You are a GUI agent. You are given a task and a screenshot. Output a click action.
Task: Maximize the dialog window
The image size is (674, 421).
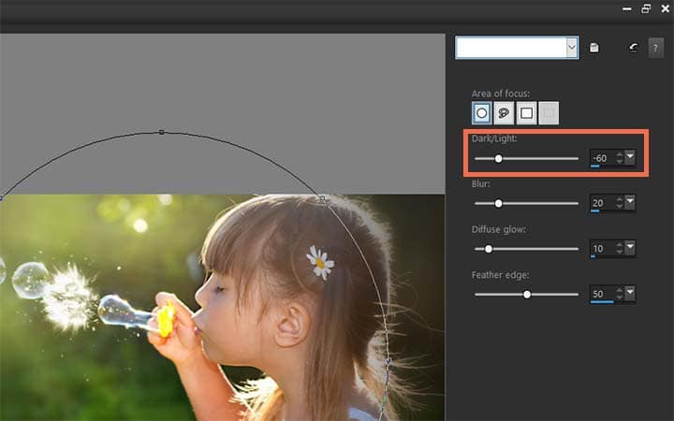(x=646, y=9)
